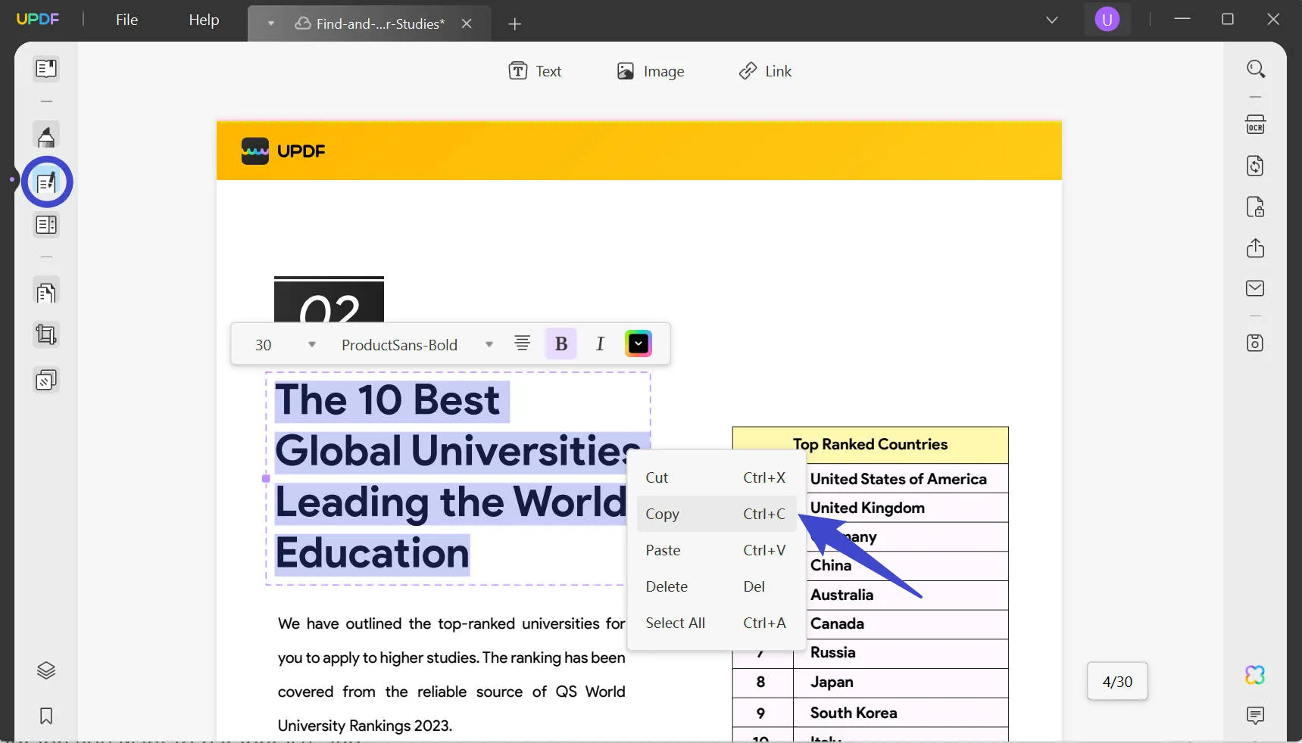Click the Edit PDF mode icon
This screenshot has height=743, width=1302.
[46, 182]
